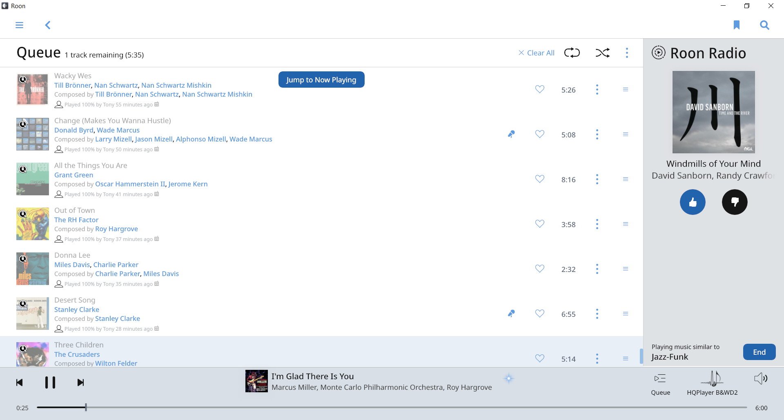
Task: Grab reorder handle for Change track
Action: pyautogui.click(x=626, y=135)
